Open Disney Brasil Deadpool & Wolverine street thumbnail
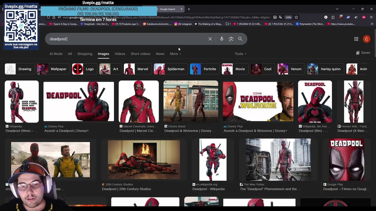The height and width of the screenshot is (211, 376). 191,102
